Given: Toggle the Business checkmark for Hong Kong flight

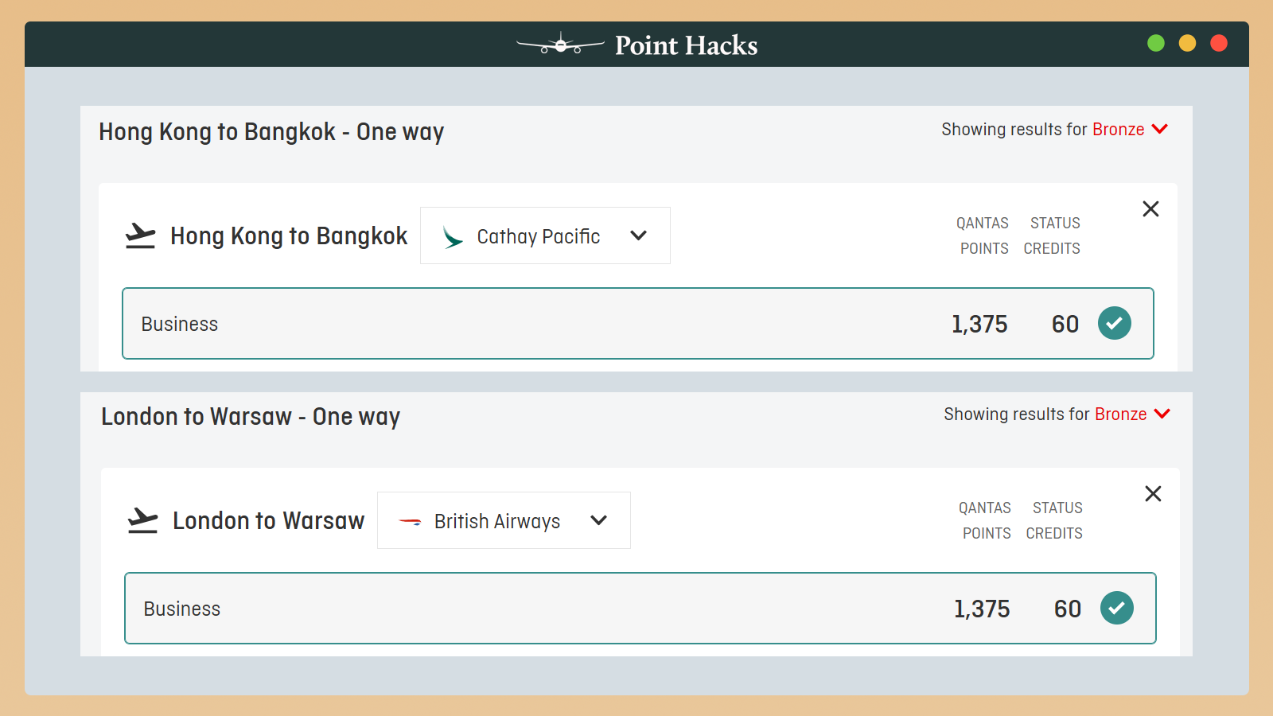Looking at the screenshot, I should coord(1115,323).
